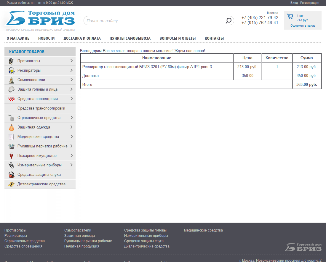The height and width of the screenshot is (262, 326).
Task: Click the Торговый дом БРИЗ header logo
Action: (40, 18)
